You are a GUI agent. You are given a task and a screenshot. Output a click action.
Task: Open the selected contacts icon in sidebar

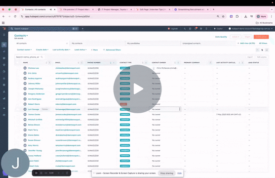pyautogui.click(x=4, y=44)
